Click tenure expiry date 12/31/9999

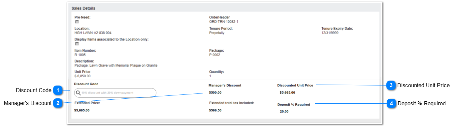click(330, 33)
